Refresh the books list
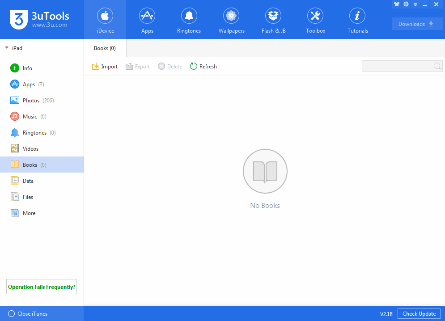This screenshot has width=445, height=321. tap(203, 67)
